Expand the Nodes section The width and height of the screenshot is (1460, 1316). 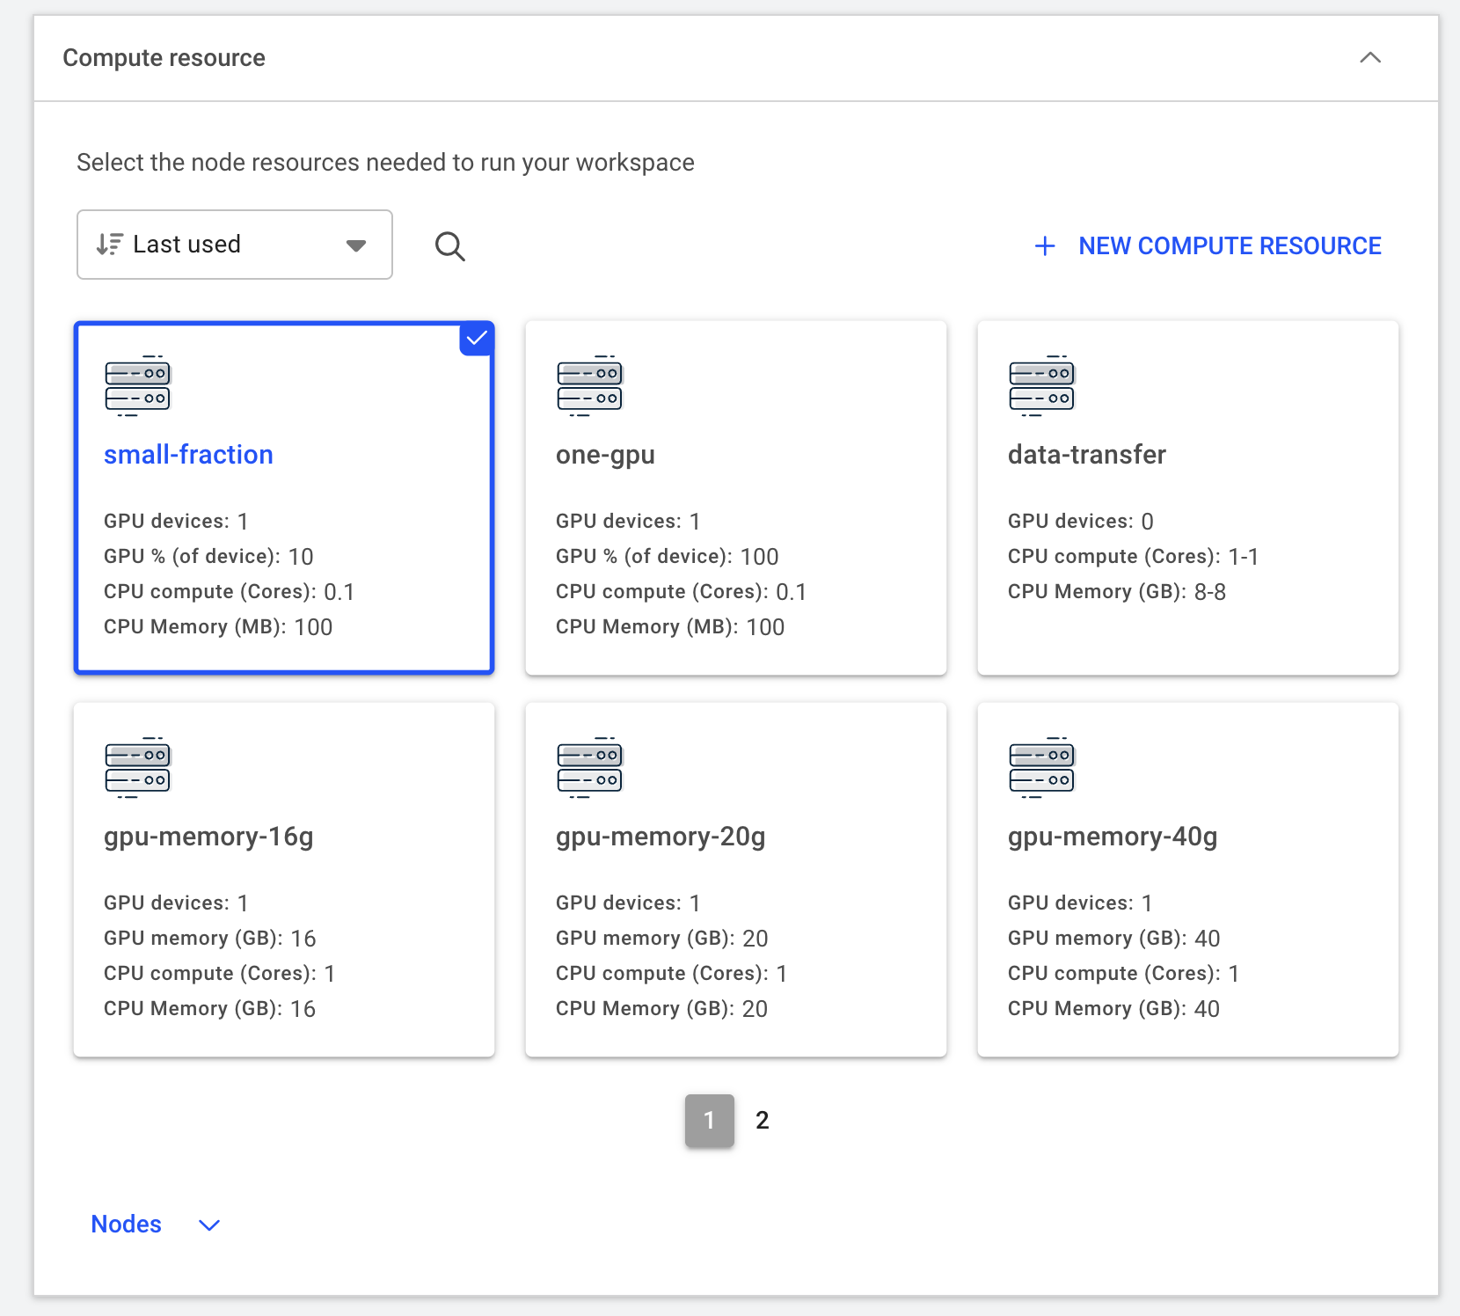[x=208, y=1224]
